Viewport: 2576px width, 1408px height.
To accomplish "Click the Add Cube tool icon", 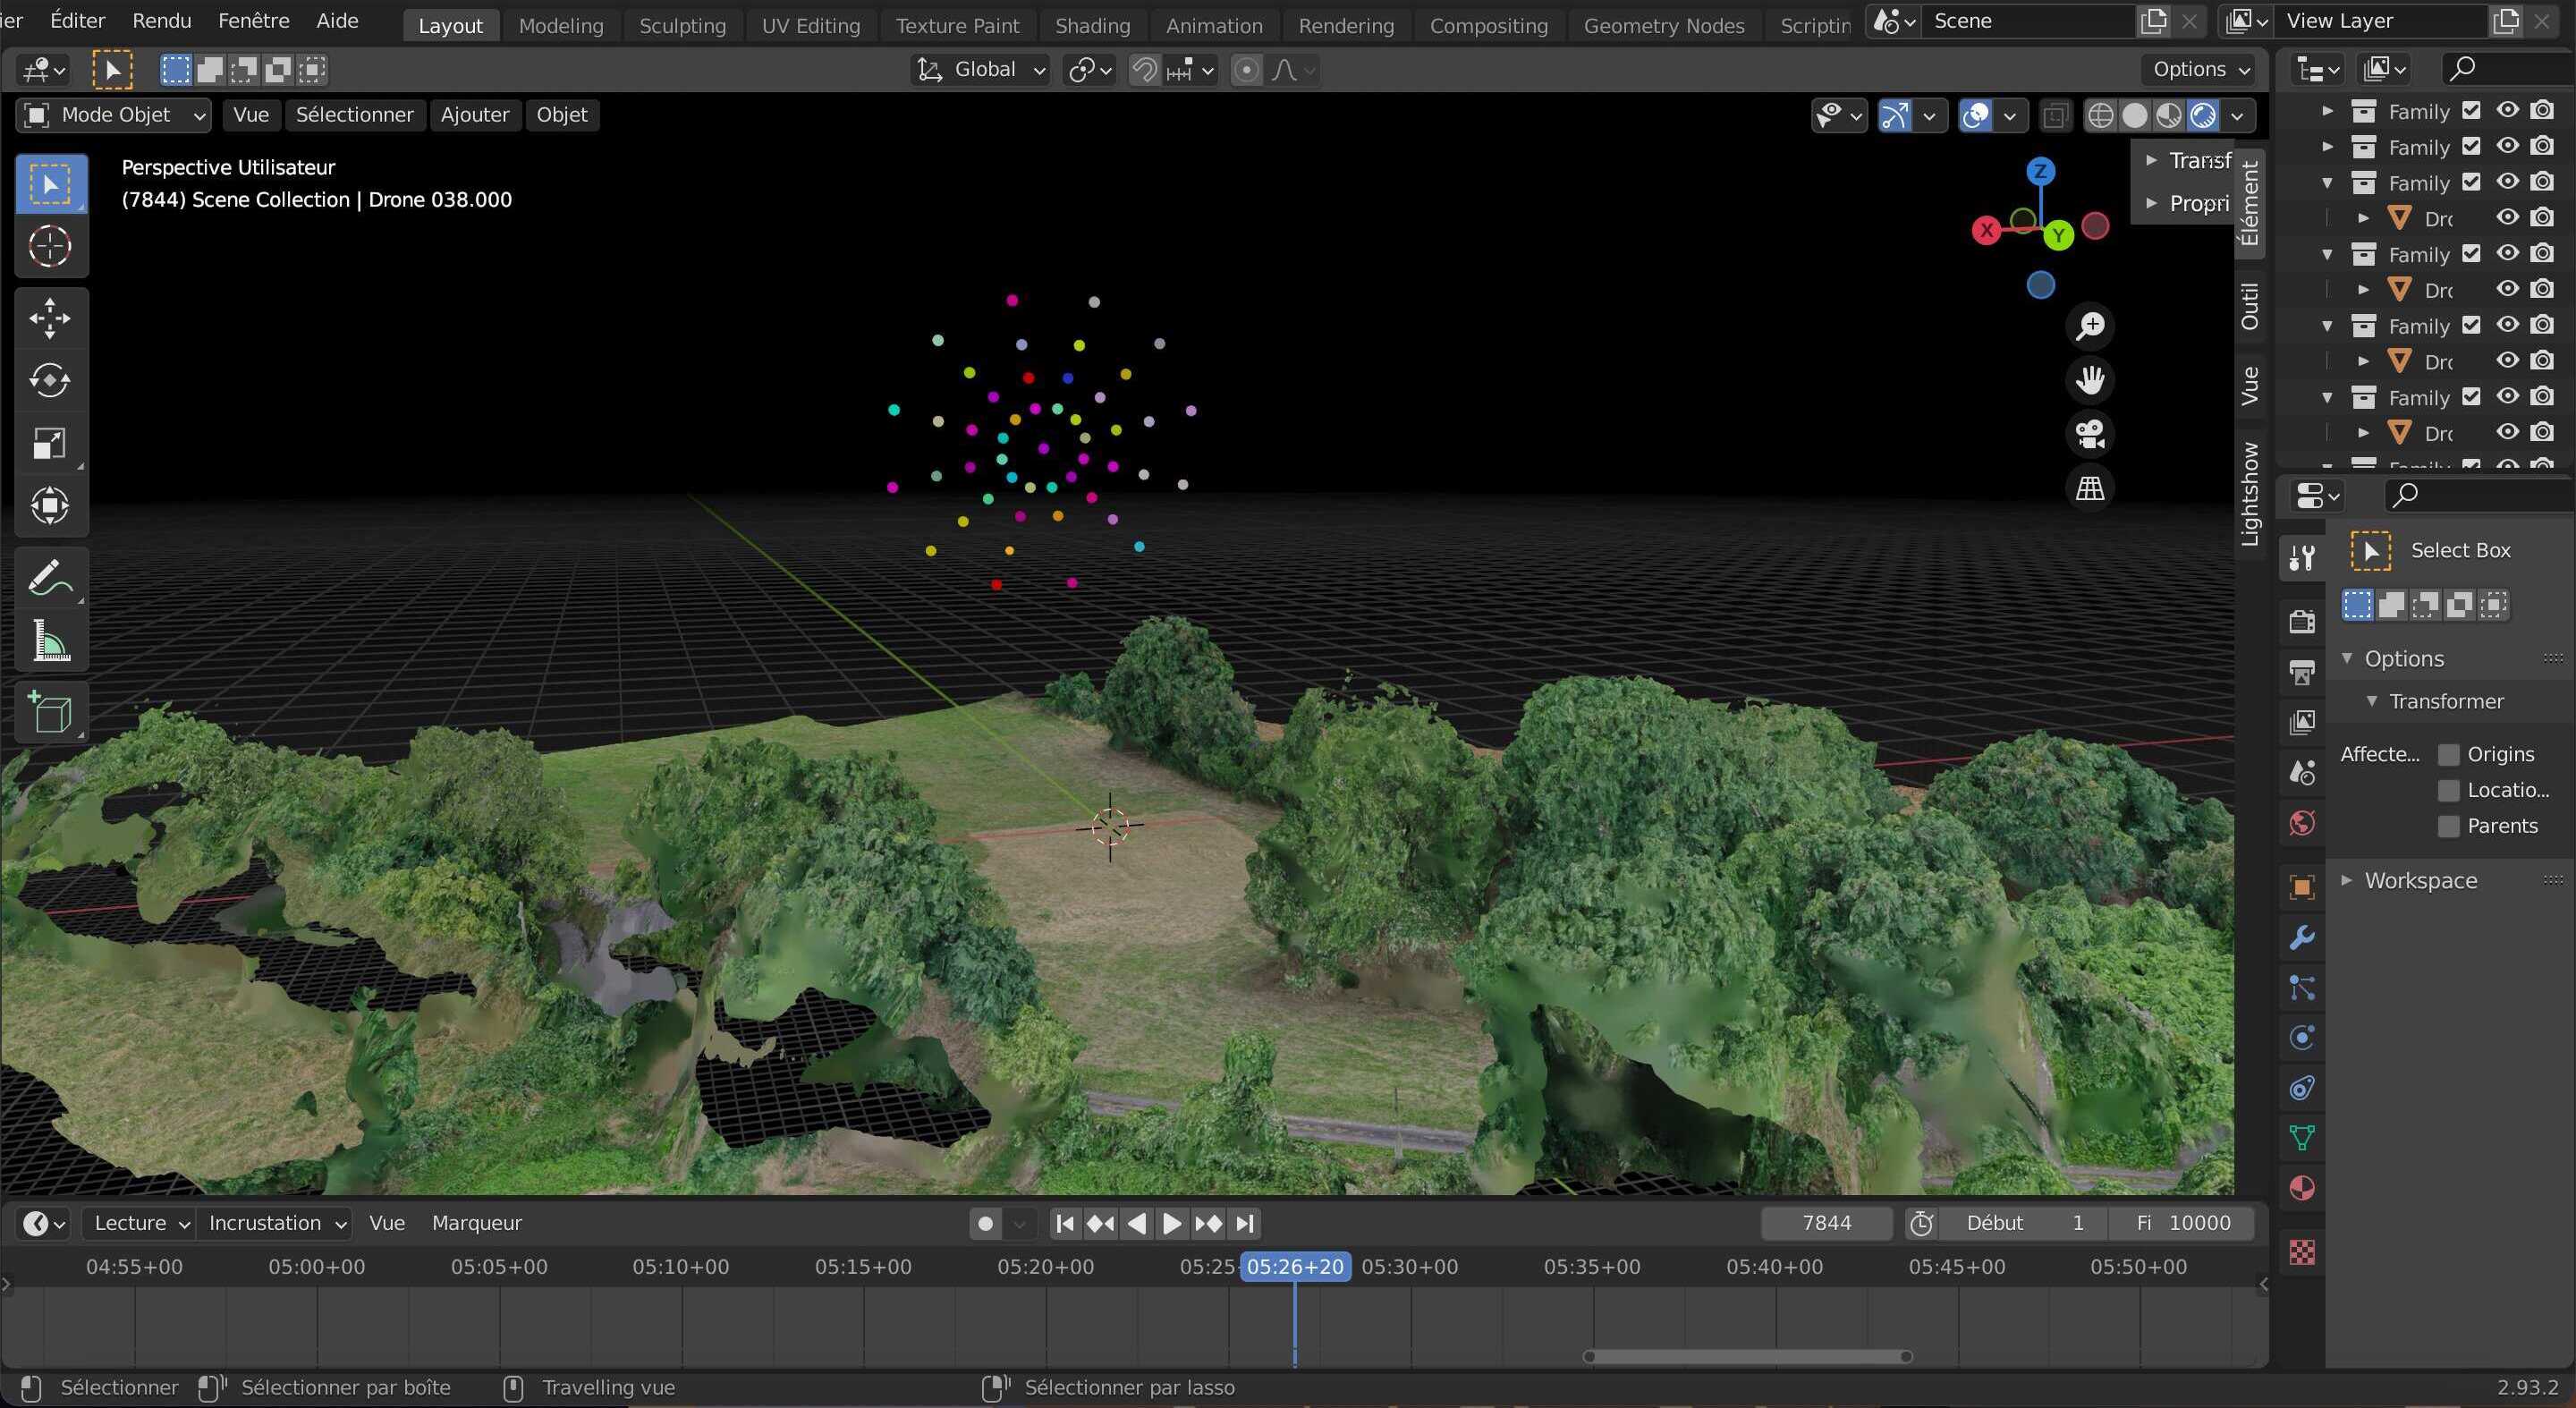I will coord(50,712).
